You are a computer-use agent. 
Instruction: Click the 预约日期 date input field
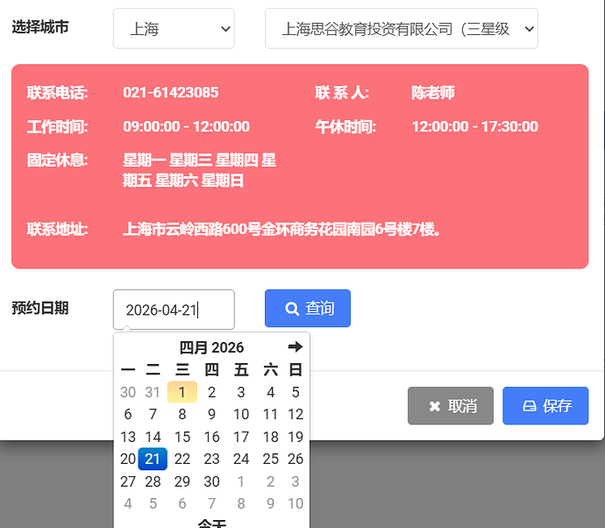tap(174, 310)
